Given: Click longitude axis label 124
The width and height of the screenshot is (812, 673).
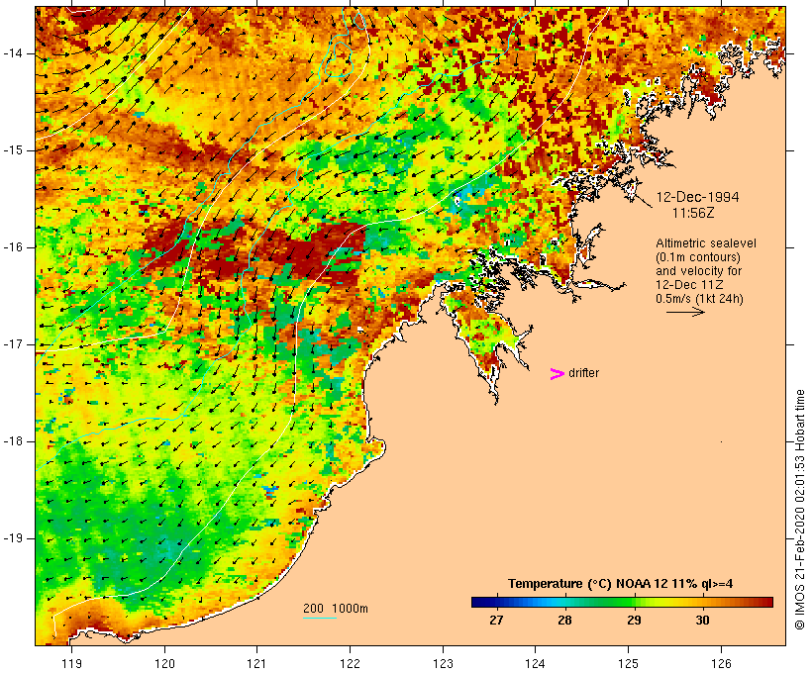Looking at the screenshot, I should coord(535,663).
